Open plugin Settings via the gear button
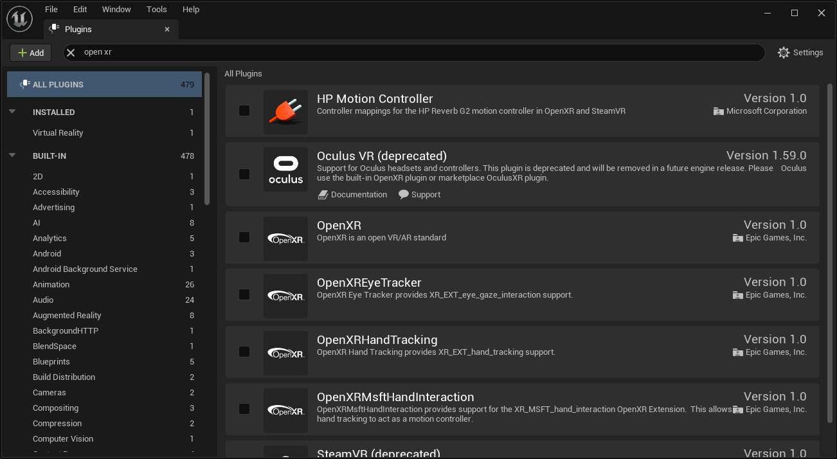This screenshot has width=837, height=459. point(800,53)
